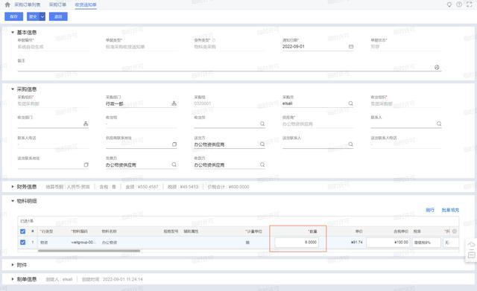
Task: Collapse the 基本信息 section
Action: click(x=13, y=32)
